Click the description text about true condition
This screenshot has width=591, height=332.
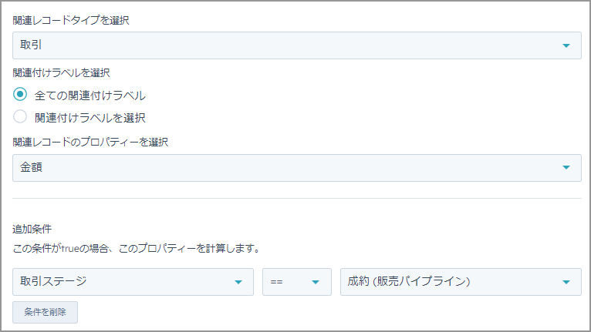tap(136, 249)
